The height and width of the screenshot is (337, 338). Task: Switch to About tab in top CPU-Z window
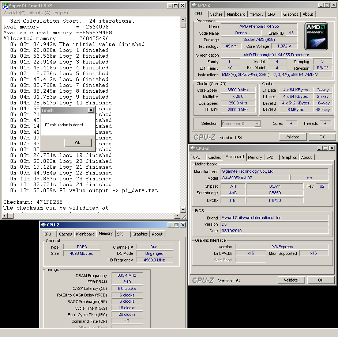click(308, 14)
